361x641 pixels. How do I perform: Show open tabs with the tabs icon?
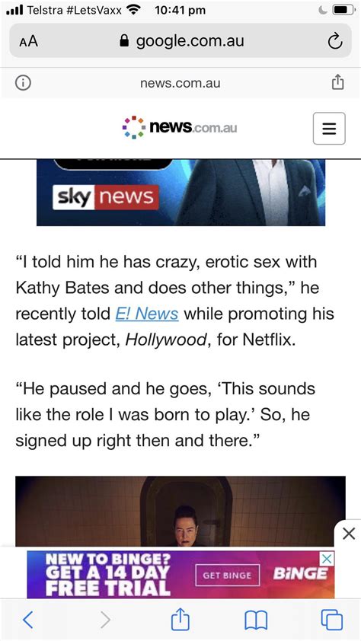coord(331,620)
